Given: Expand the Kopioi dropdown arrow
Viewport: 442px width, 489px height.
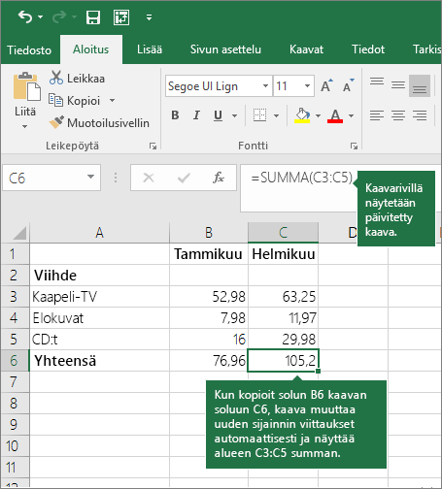Looking at the screenshot, I should click(x=112, y=101).
